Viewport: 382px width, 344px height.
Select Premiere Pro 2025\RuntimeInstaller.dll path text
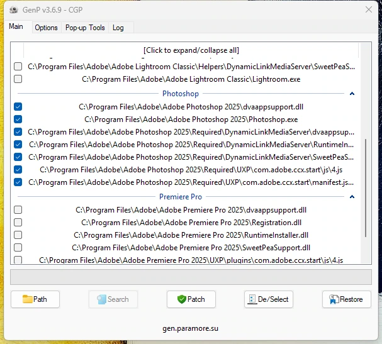pyautogui.click(x=191, y=235)
